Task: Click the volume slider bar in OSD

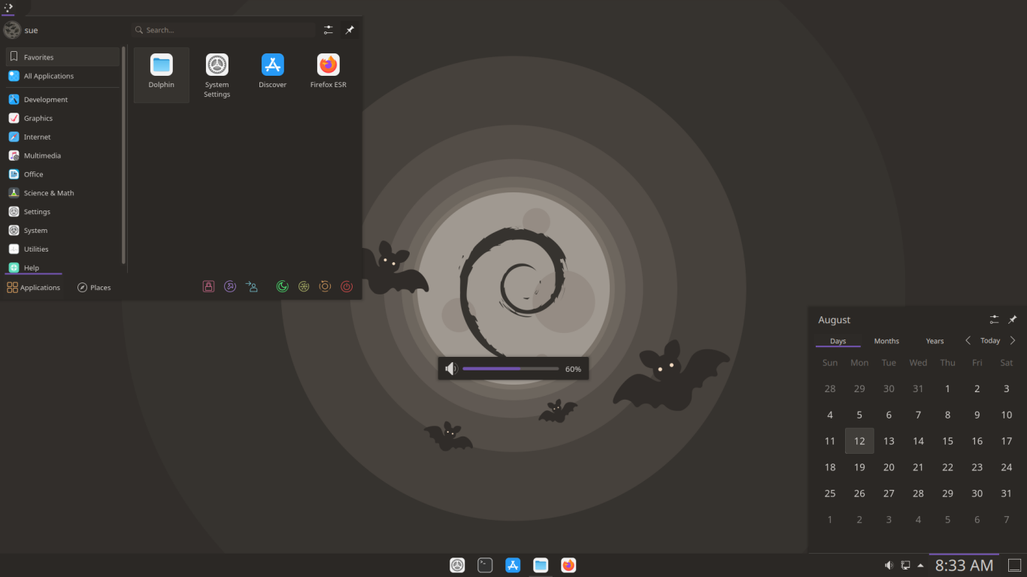Action: click(x=510, y=369)
